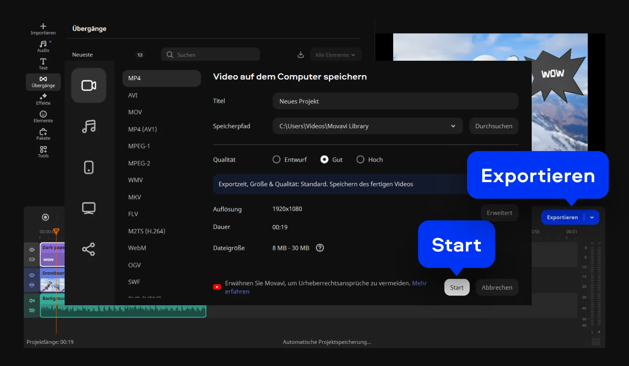629x366 pixels.
Task: Select the Hoch quality option
Action: (360, 160)
